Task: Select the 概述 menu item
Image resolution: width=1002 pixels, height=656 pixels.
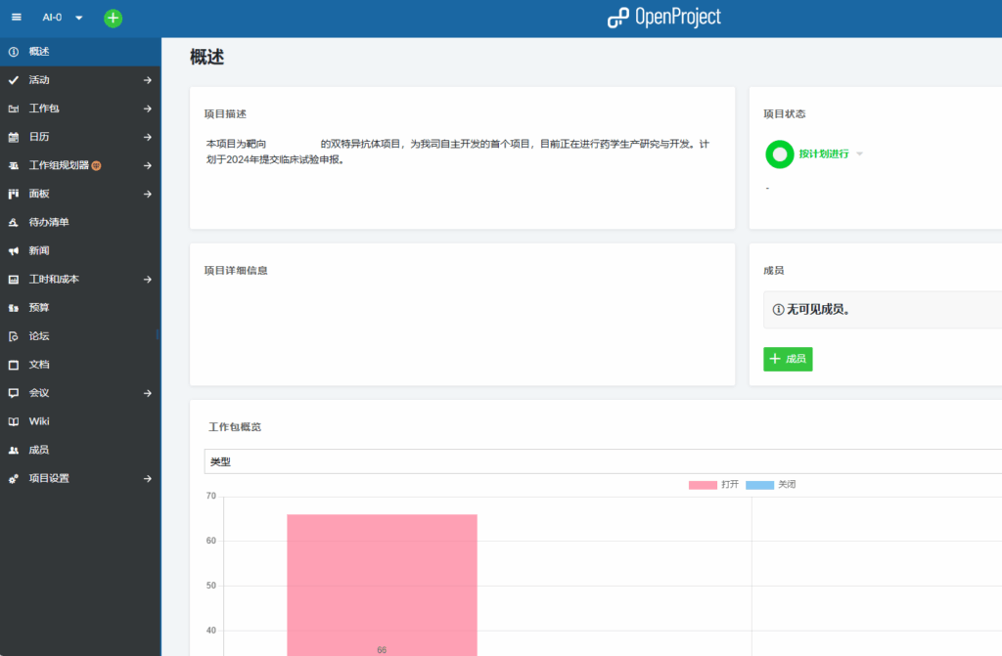Action: pyautogui.click(x=80, y=52)
